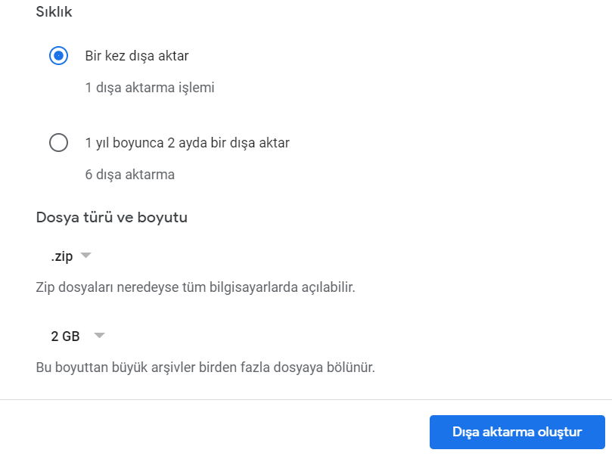Click the "2 GB" size value text
The width and height of the screenshot is (612, 459).
[65, 336]
